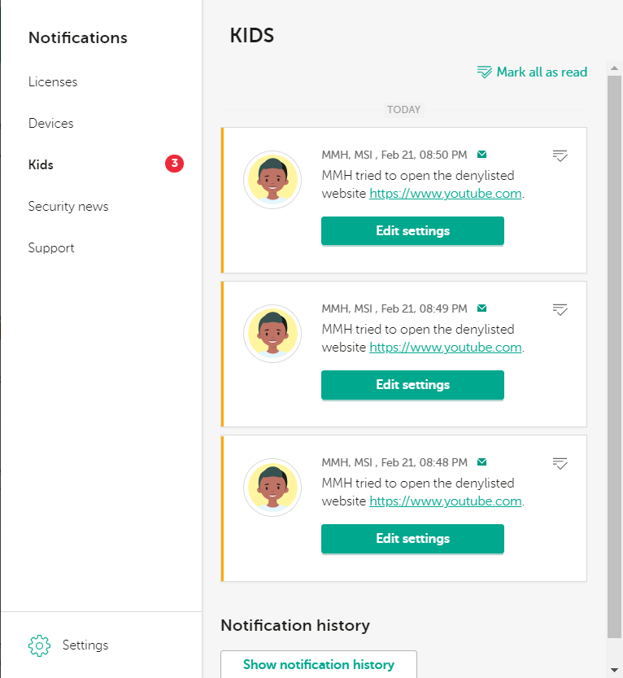The image size is (623, 678).
Task: Click the envelope icon on 08:49 PM notification
Action: pyautogui.click(x=482, y=308)
